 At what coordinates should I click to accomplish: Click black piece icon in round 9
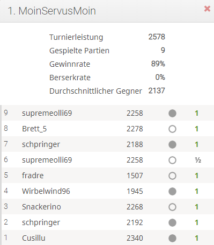tap(172, 113)
